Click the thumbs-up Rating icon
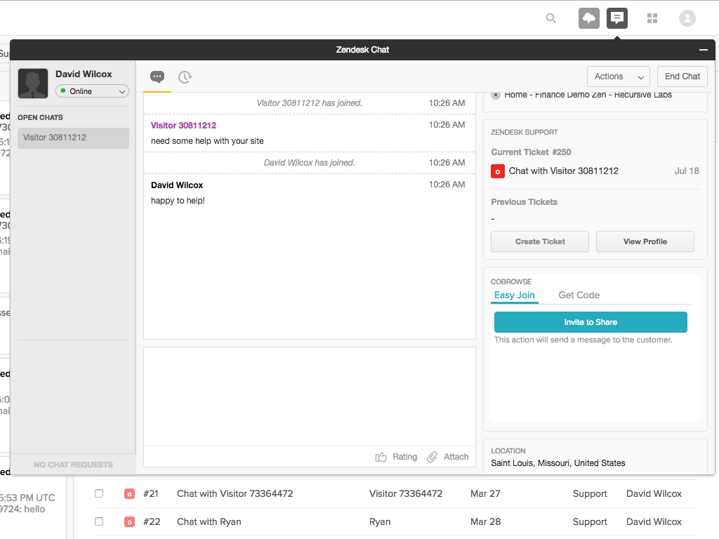This screenshot has height=539, width=719. [x=381, y=457]
